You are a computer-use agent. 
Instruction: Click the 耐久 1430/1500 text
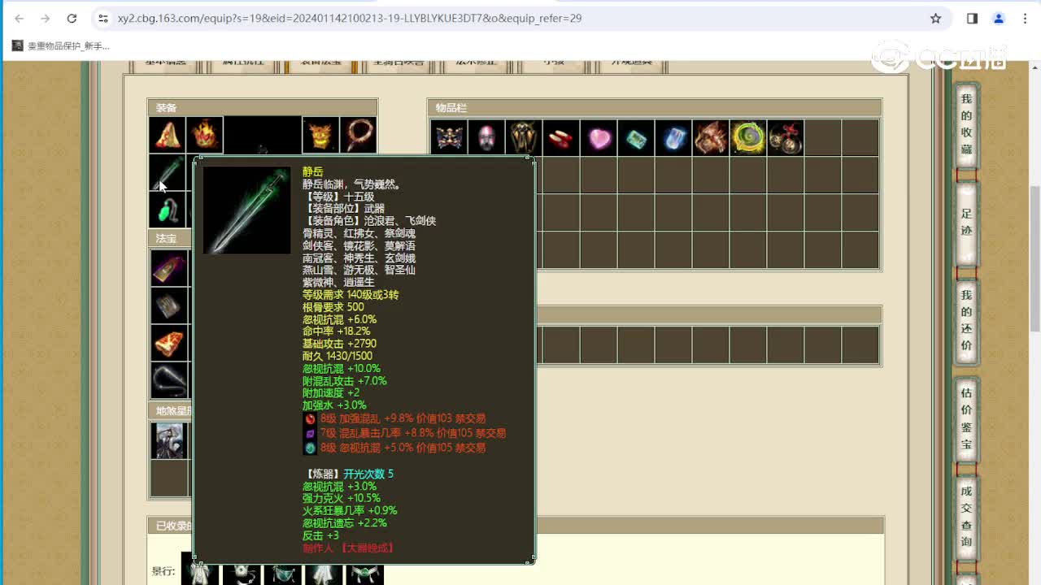[x=338, y=356]
